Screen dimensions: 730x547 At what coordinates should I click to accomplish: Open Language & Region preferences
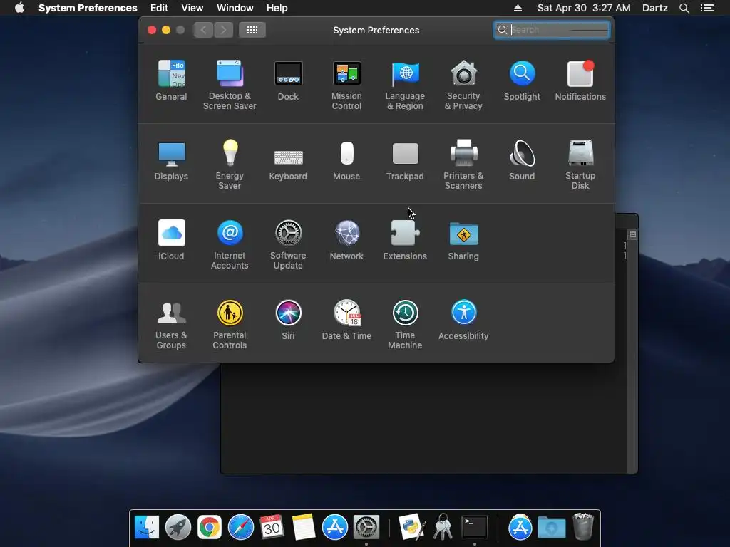click(x=405, y=85)
